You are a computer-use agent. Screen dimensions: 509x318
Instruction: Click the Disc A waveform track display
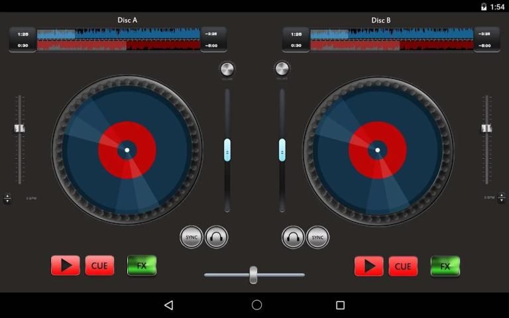pos(119,39)
